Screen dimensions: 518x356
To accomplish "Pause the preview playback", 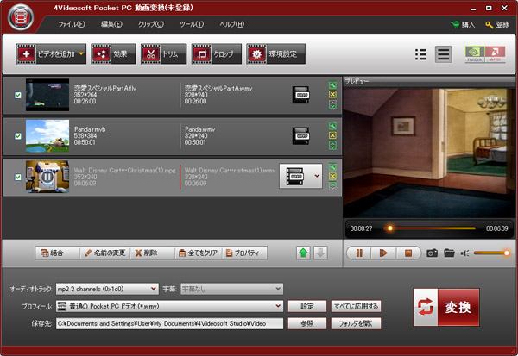I will (x=359, y=253).
